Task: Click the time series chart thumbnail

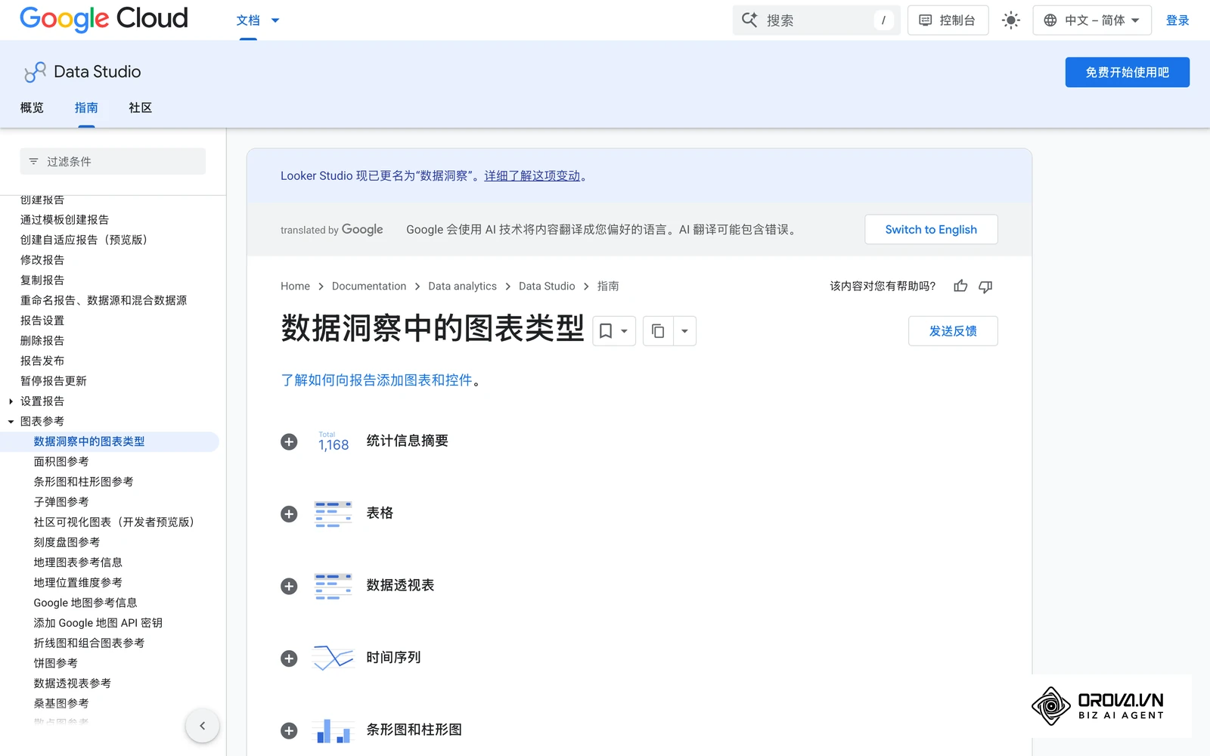Action: coord(334,658)
